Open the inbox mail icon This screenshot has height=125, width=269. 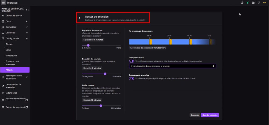(253, 3)
